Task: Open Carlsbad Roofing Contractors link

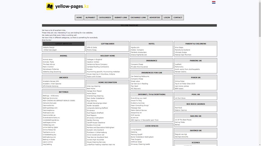Action: (98, 67)
